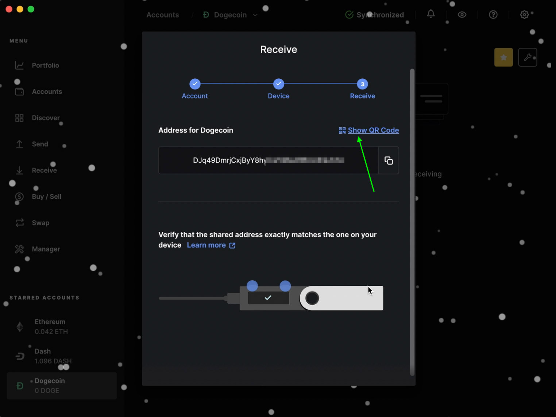Click the Discover grid icon
This screenshot has height=417, width=556.
(x=19, y=118)
